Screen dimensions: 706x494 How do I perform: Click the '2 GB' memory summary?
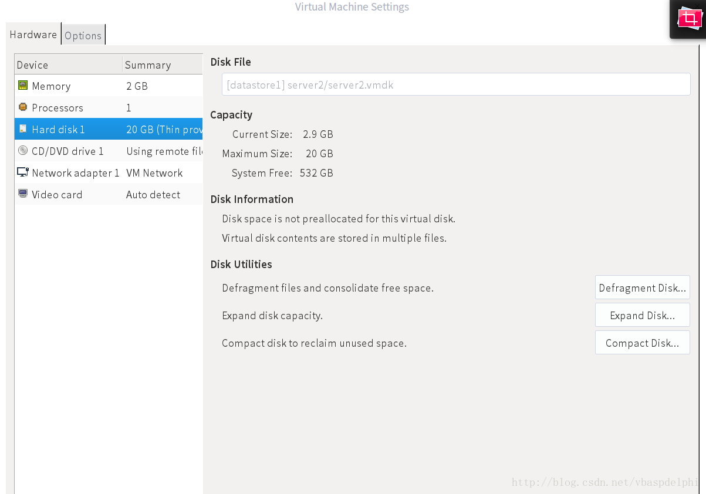[137, 86]
